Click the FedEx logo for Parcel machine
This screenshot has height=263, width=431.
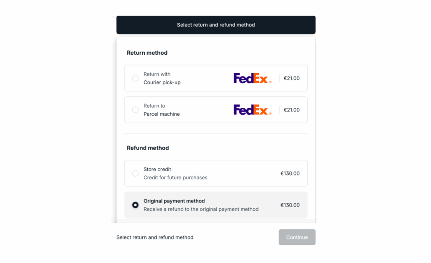(252, 110)
